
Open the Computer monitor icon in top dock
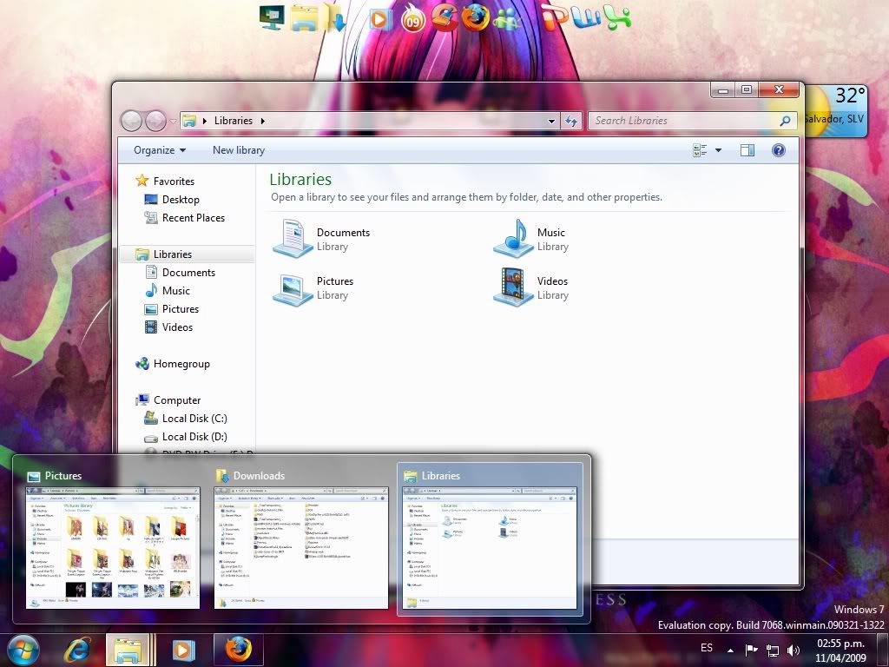point(272,17)
